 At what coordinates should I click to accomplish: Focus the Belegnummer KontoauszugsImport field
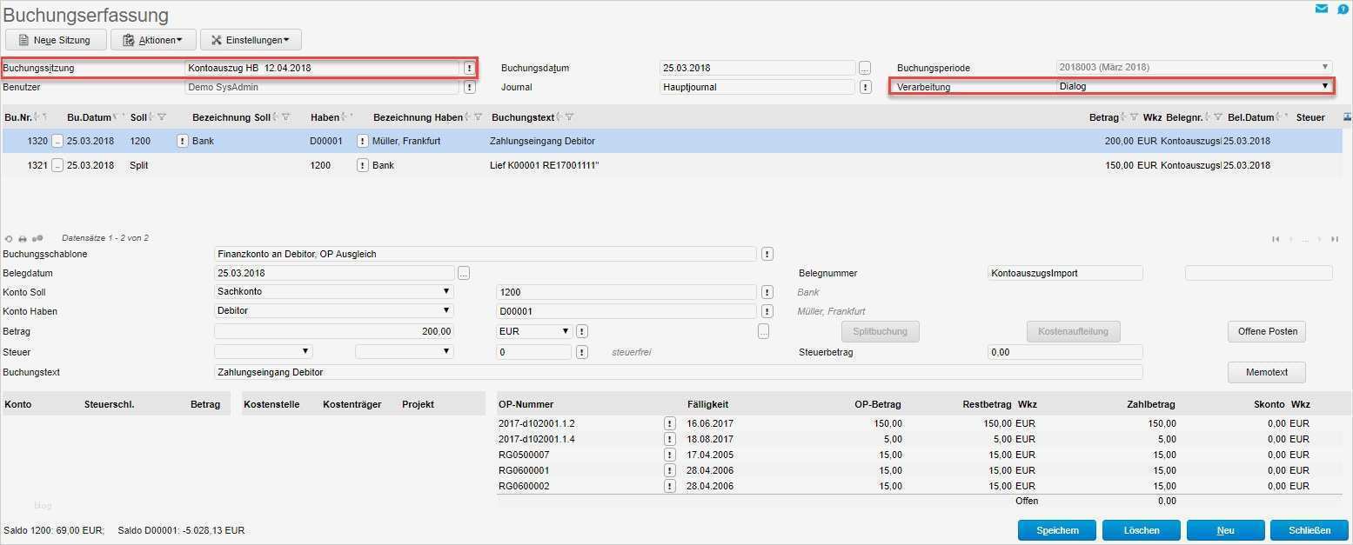1065,273
